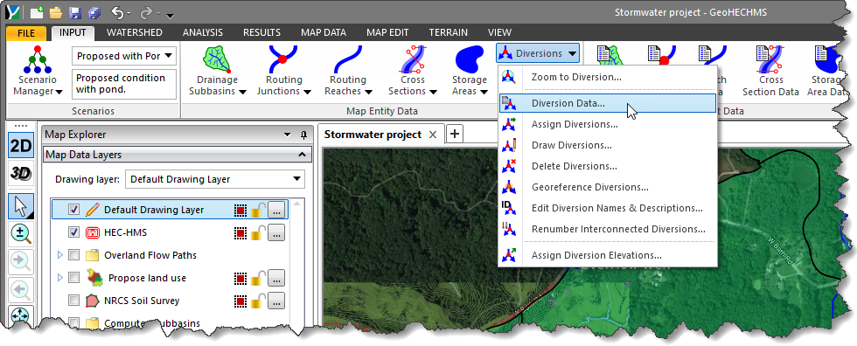Open quick access toolbar customize dropdown

pyautogui.click(x=170, y=15)
